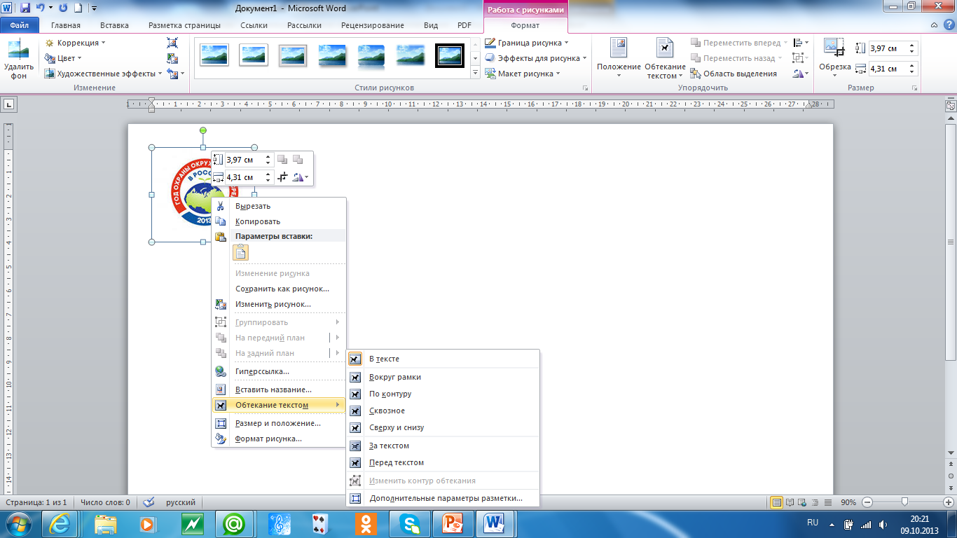Click 'Дополнительные параметры разметки...' option
This screenshot has height=538, width=957.
point(446,499)
